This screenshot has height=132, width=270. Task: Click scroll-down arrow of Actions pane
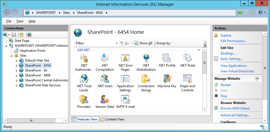tap(265, 121)
